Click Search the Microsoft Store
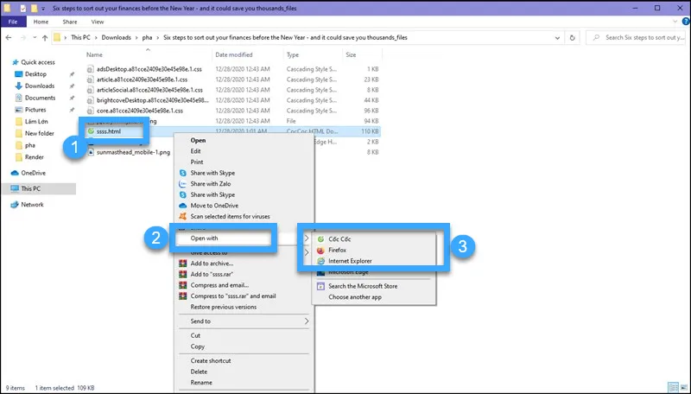The height and width of the screenshot is (394, 691). (x=363, y=286)
